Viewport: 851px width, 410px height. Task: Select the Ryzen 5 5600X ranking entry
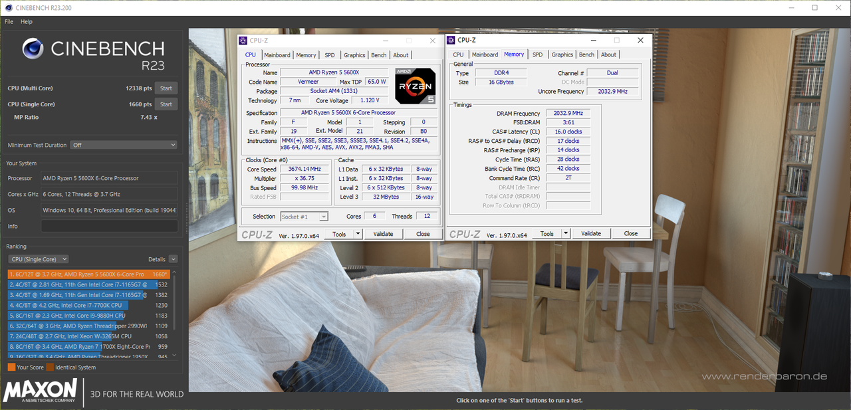tap(89, 274)
